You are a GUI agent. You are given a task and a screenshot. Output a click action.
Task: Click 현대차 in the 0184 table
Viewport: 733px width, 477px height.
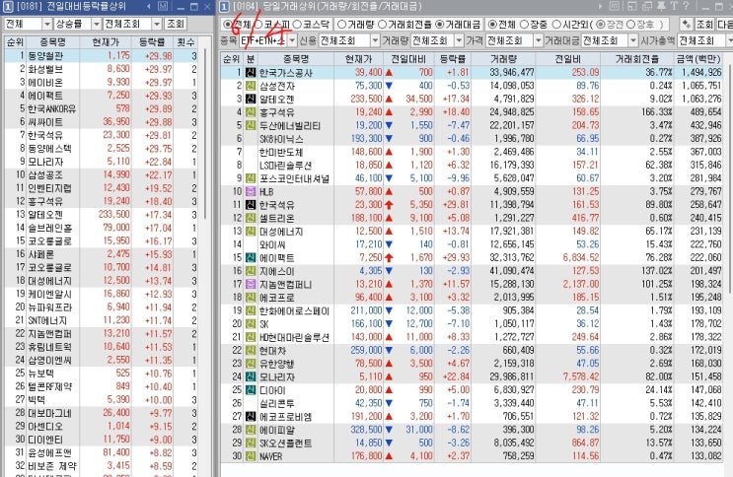coord(273,350)
